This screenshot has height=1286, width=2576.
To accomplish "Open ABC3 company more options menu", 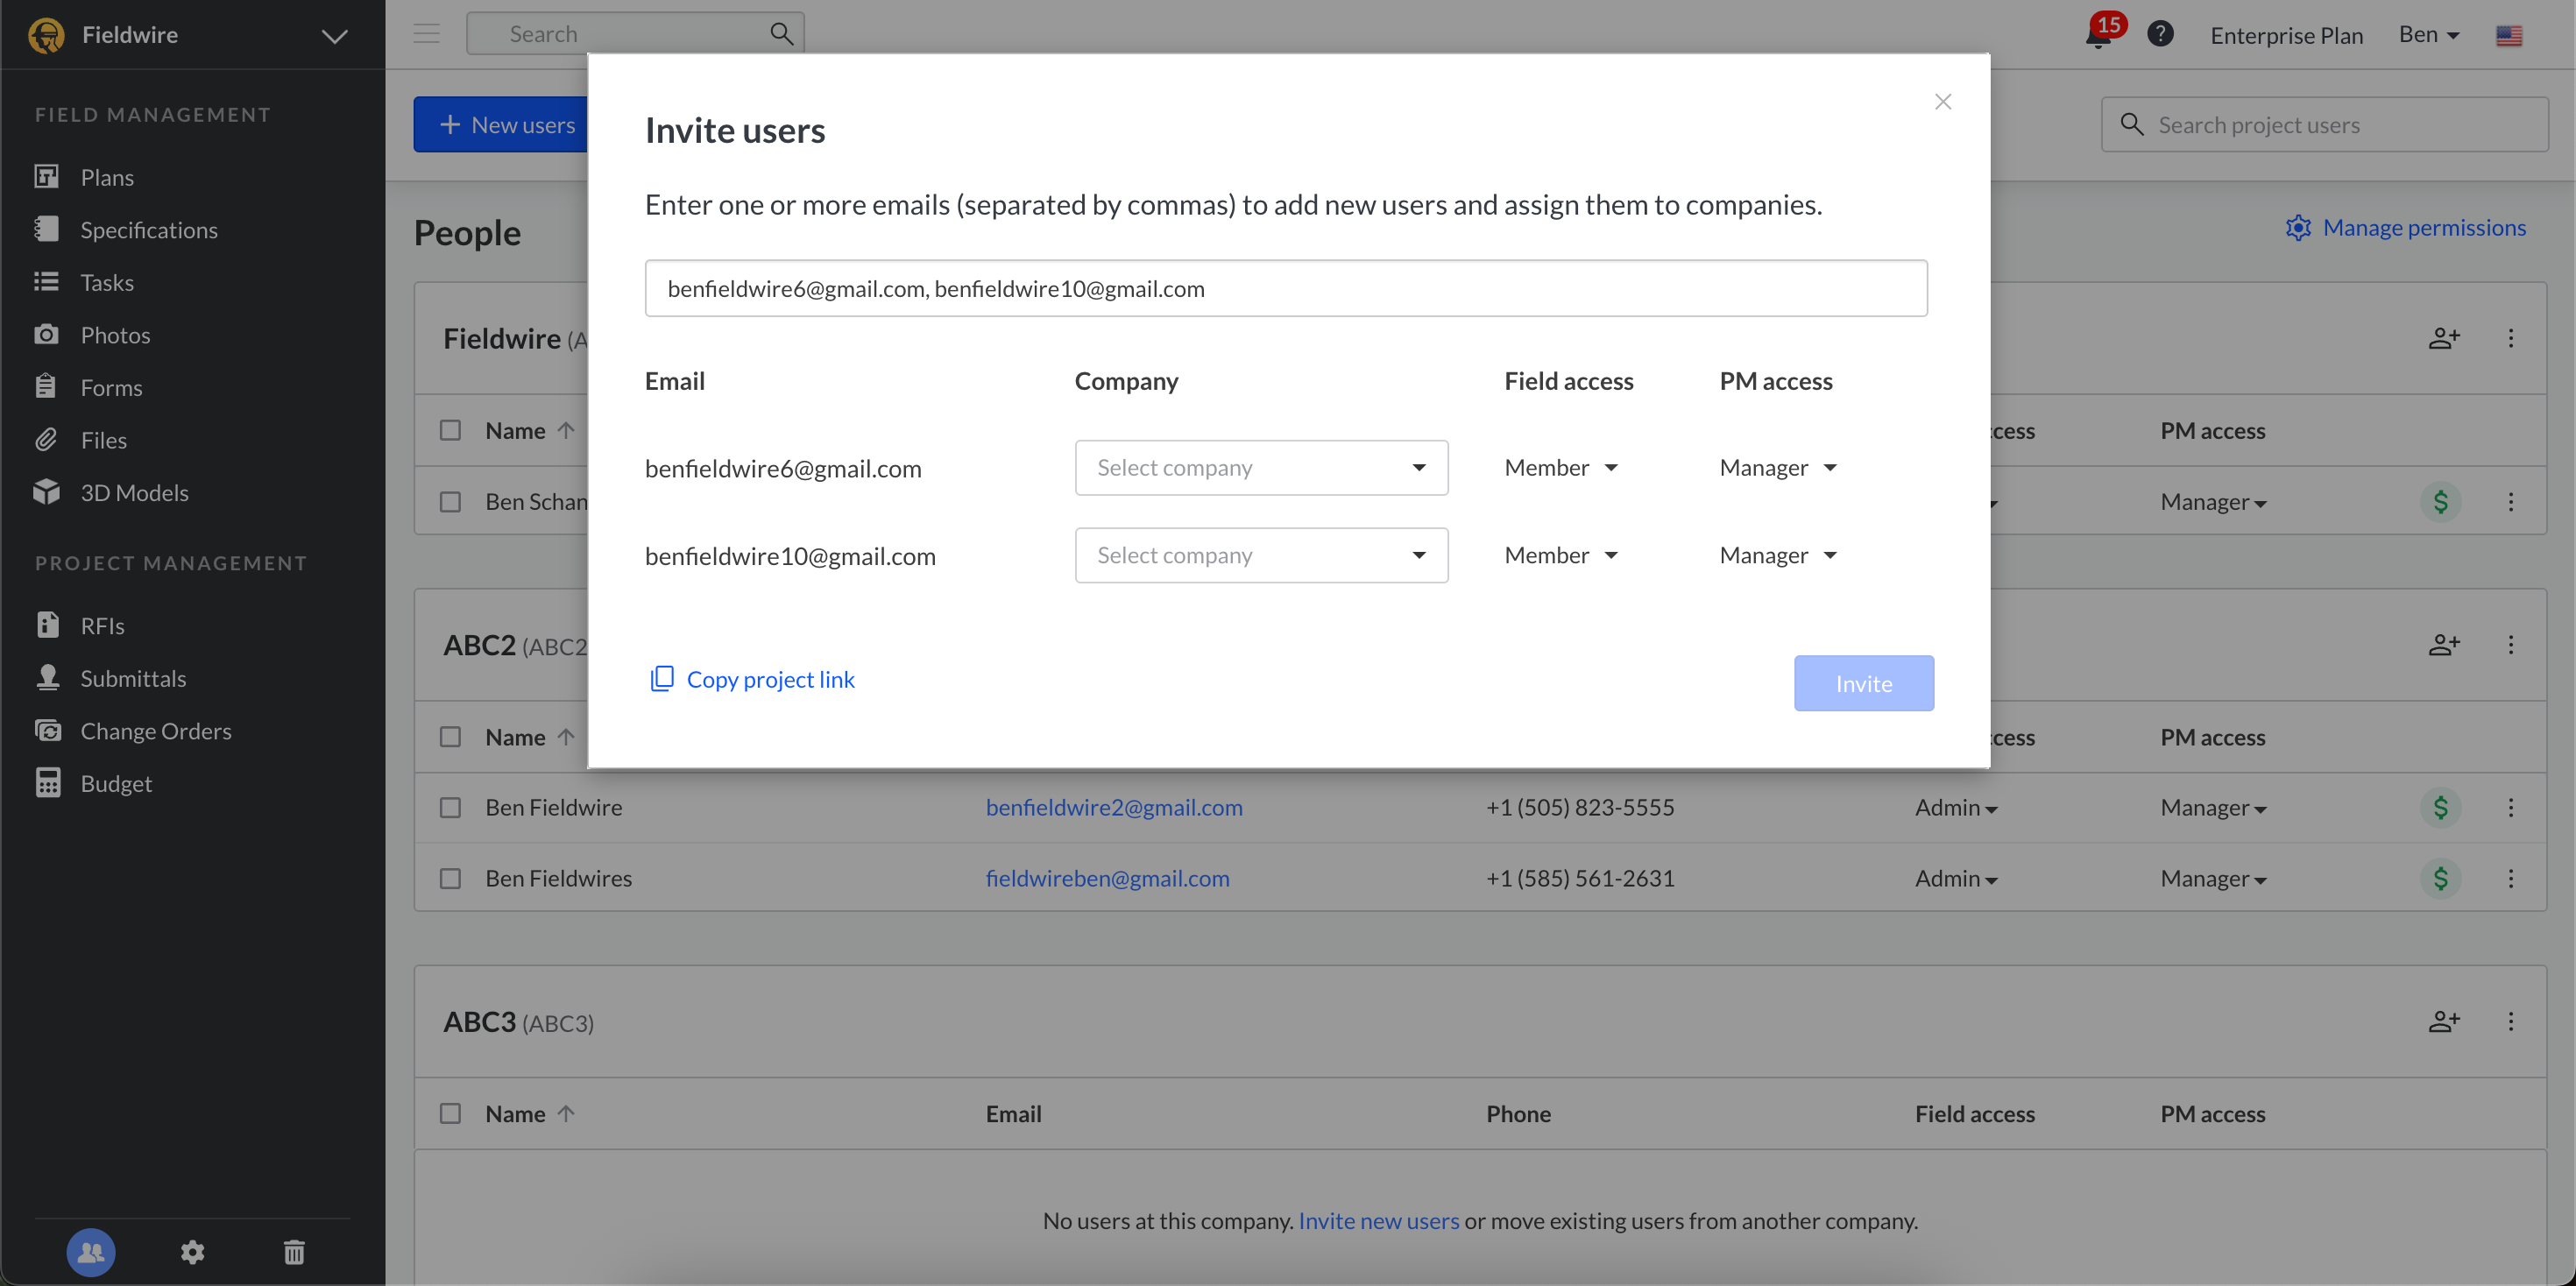I will [2511, 1021].
